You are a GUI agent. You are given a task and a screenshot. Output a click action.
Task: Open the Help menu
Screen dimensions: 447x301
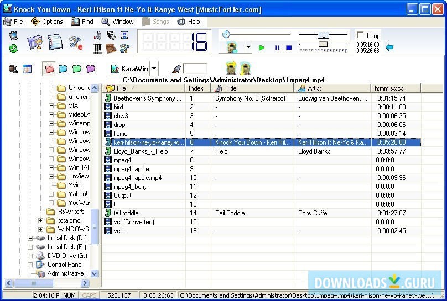[x=189, y=22]
